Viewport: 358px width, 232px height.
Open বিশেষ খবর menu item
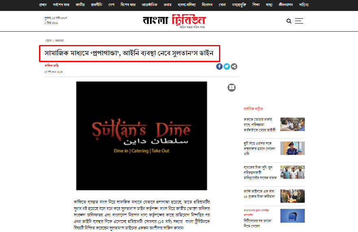[x=128, y=5]
